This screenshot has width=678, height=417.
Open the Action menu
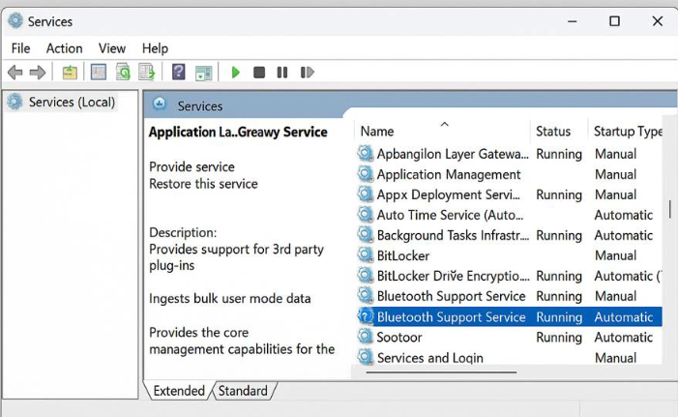pos(65,48)
